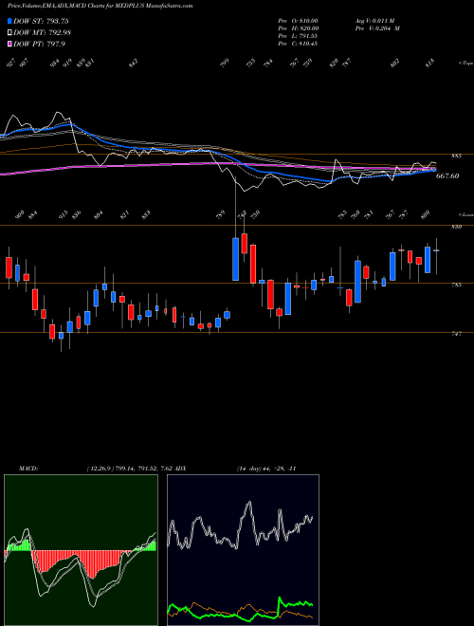Click the 855 price level label
The image size is (474, 626).
pos(456,156)
